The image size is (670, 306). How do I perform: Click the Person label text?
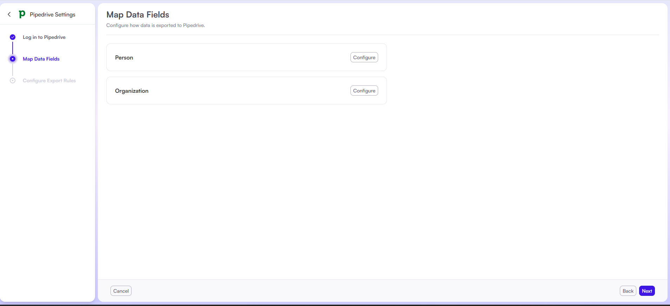[124, 58]
